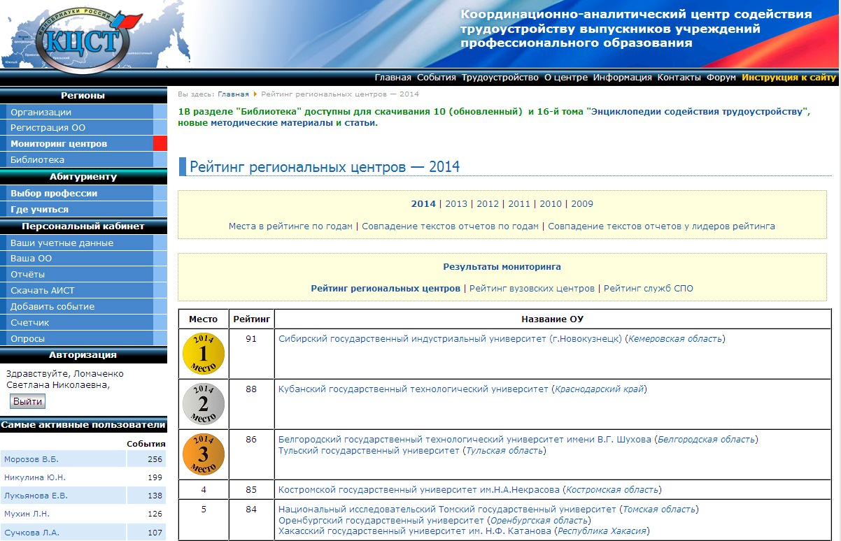The image size is (841, 541).
Task: Open the События menu item
Action: tap(437, 78)
